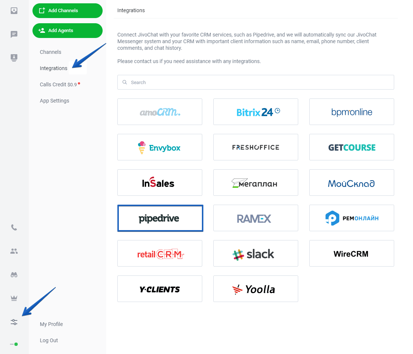Screen dimensions: 413x354
Task: Open App Settings in the side menu
Action: 55,101
